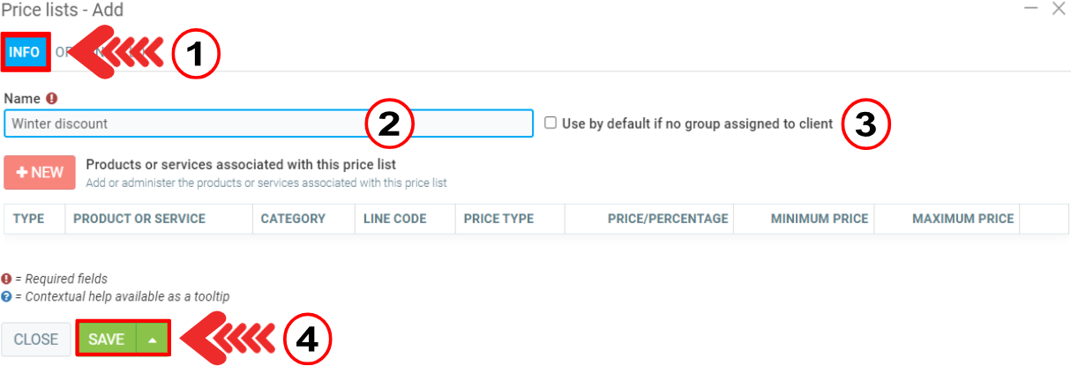The width and height of the screenshot is (1071, 366).
Task: Enable 'Use by default' checkbox
Action: pyautogui.click(x=550, y=123)
